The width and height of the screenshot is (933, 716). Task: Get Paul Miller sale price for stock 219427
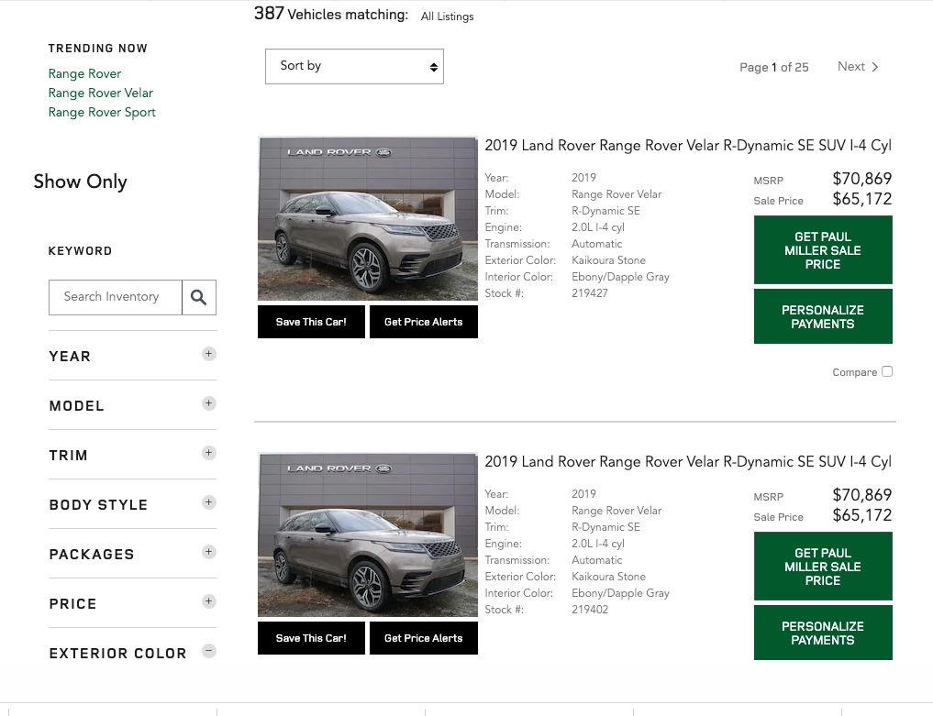pos(823,249)
